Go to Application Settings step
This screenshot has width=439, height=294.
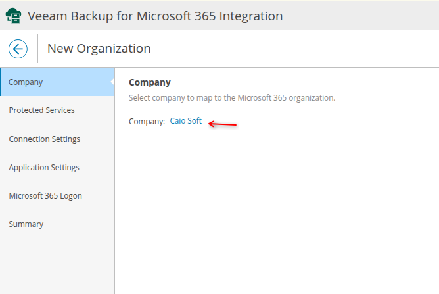coord(44,167)
